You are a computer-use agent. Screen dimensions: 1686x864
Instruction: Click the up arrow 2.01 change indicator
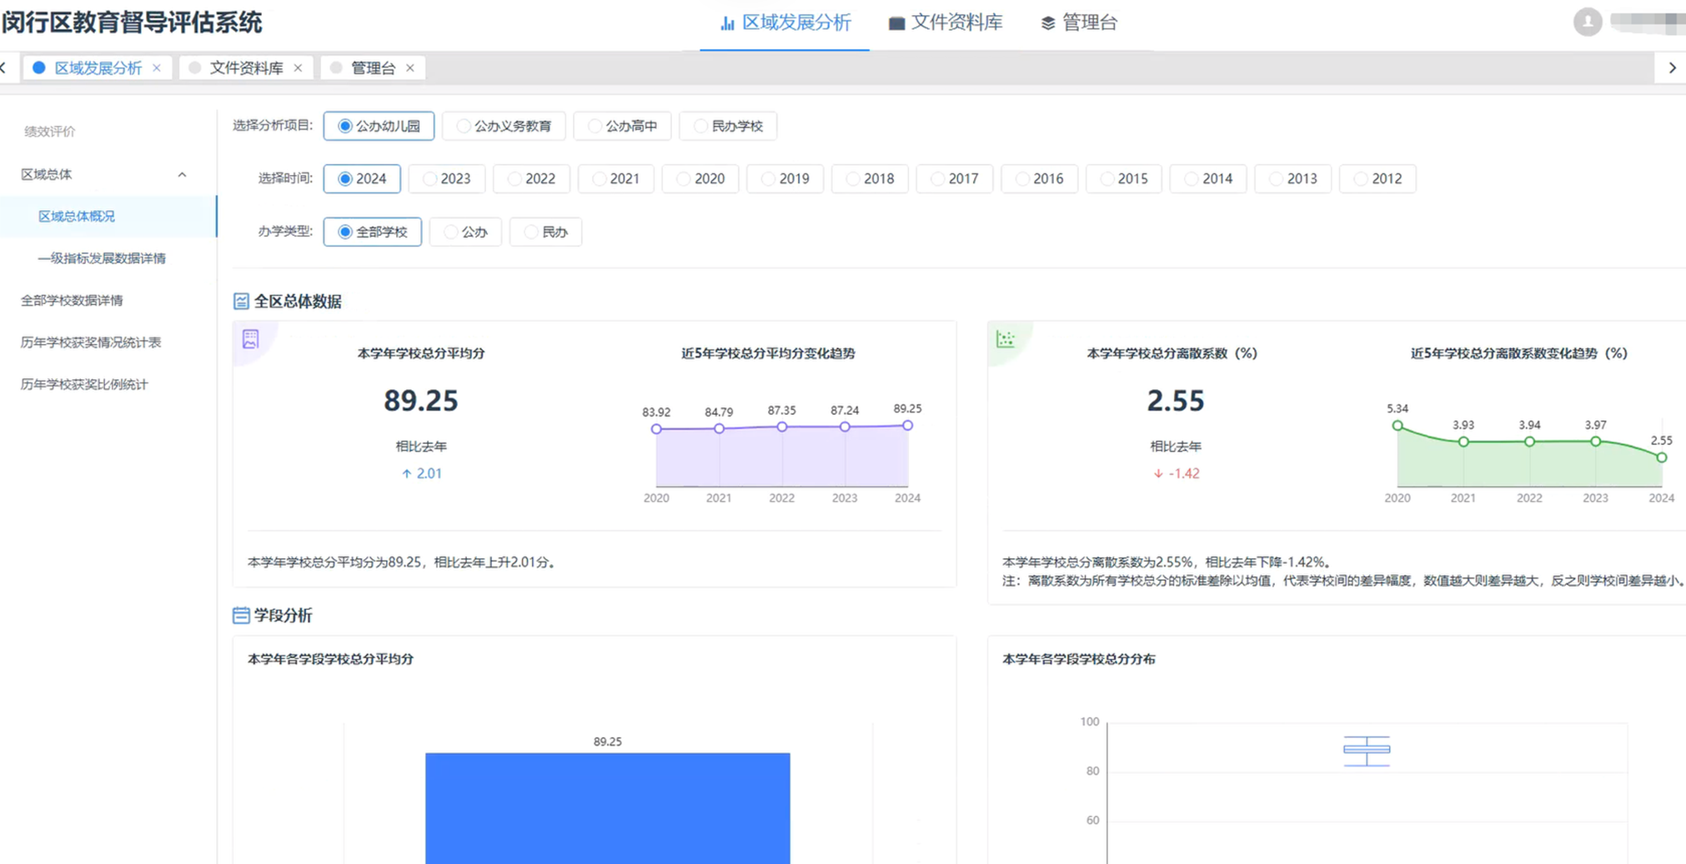pos(421,474)
